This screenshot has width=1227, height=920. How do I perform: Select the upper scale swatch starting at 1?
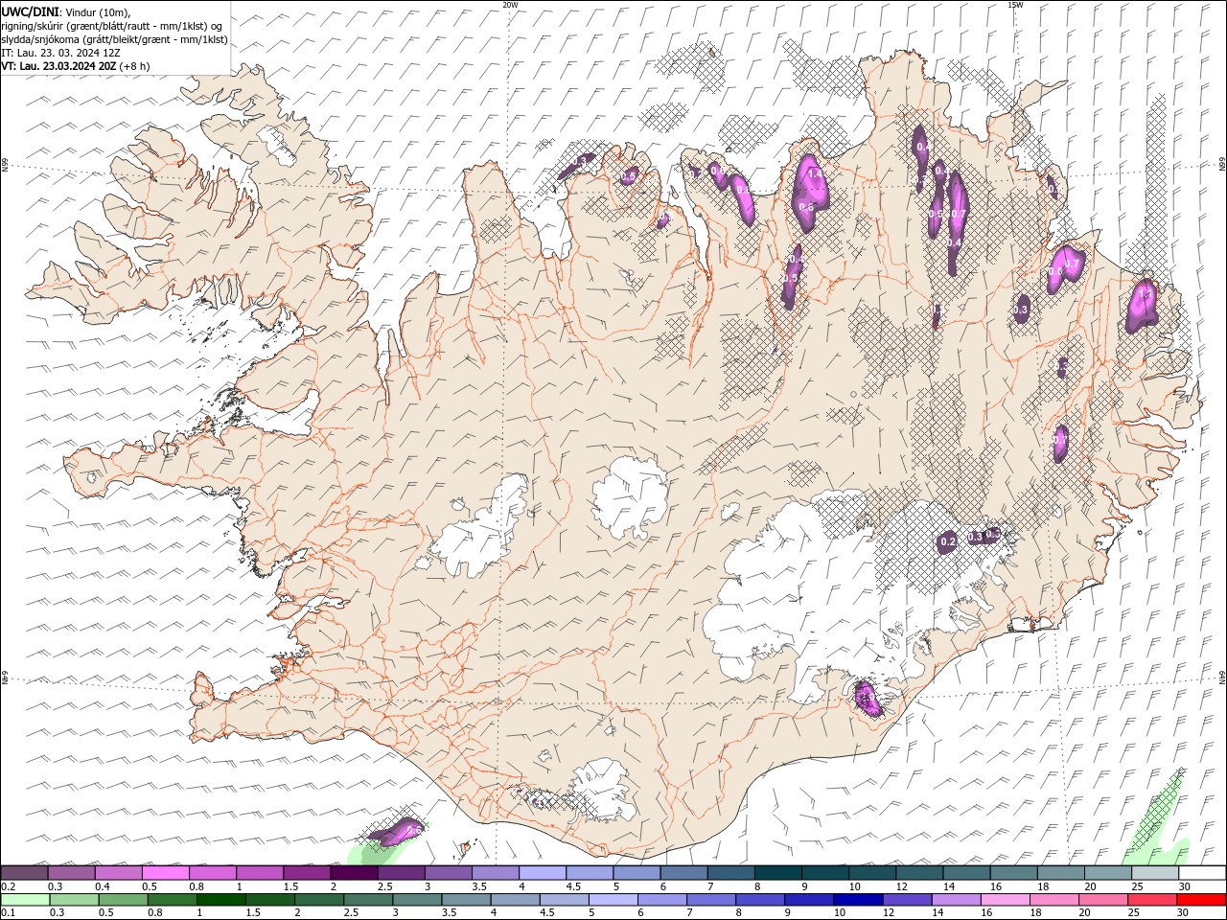click(260, 872)
